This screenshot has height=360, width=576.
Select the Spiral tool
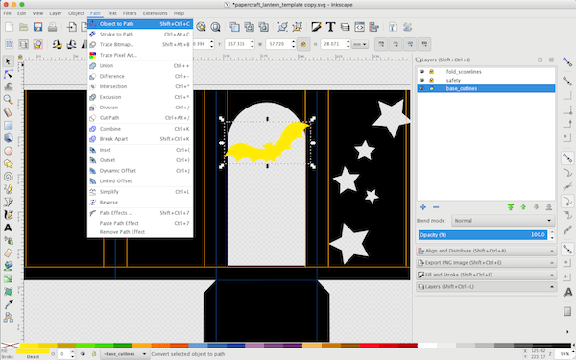(8, 177)
